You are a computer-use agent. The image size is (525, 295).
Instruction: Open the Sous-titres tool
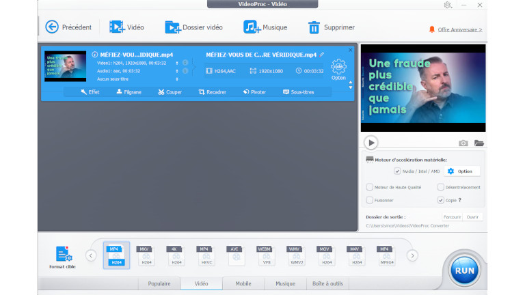click(x=299, y=92)
